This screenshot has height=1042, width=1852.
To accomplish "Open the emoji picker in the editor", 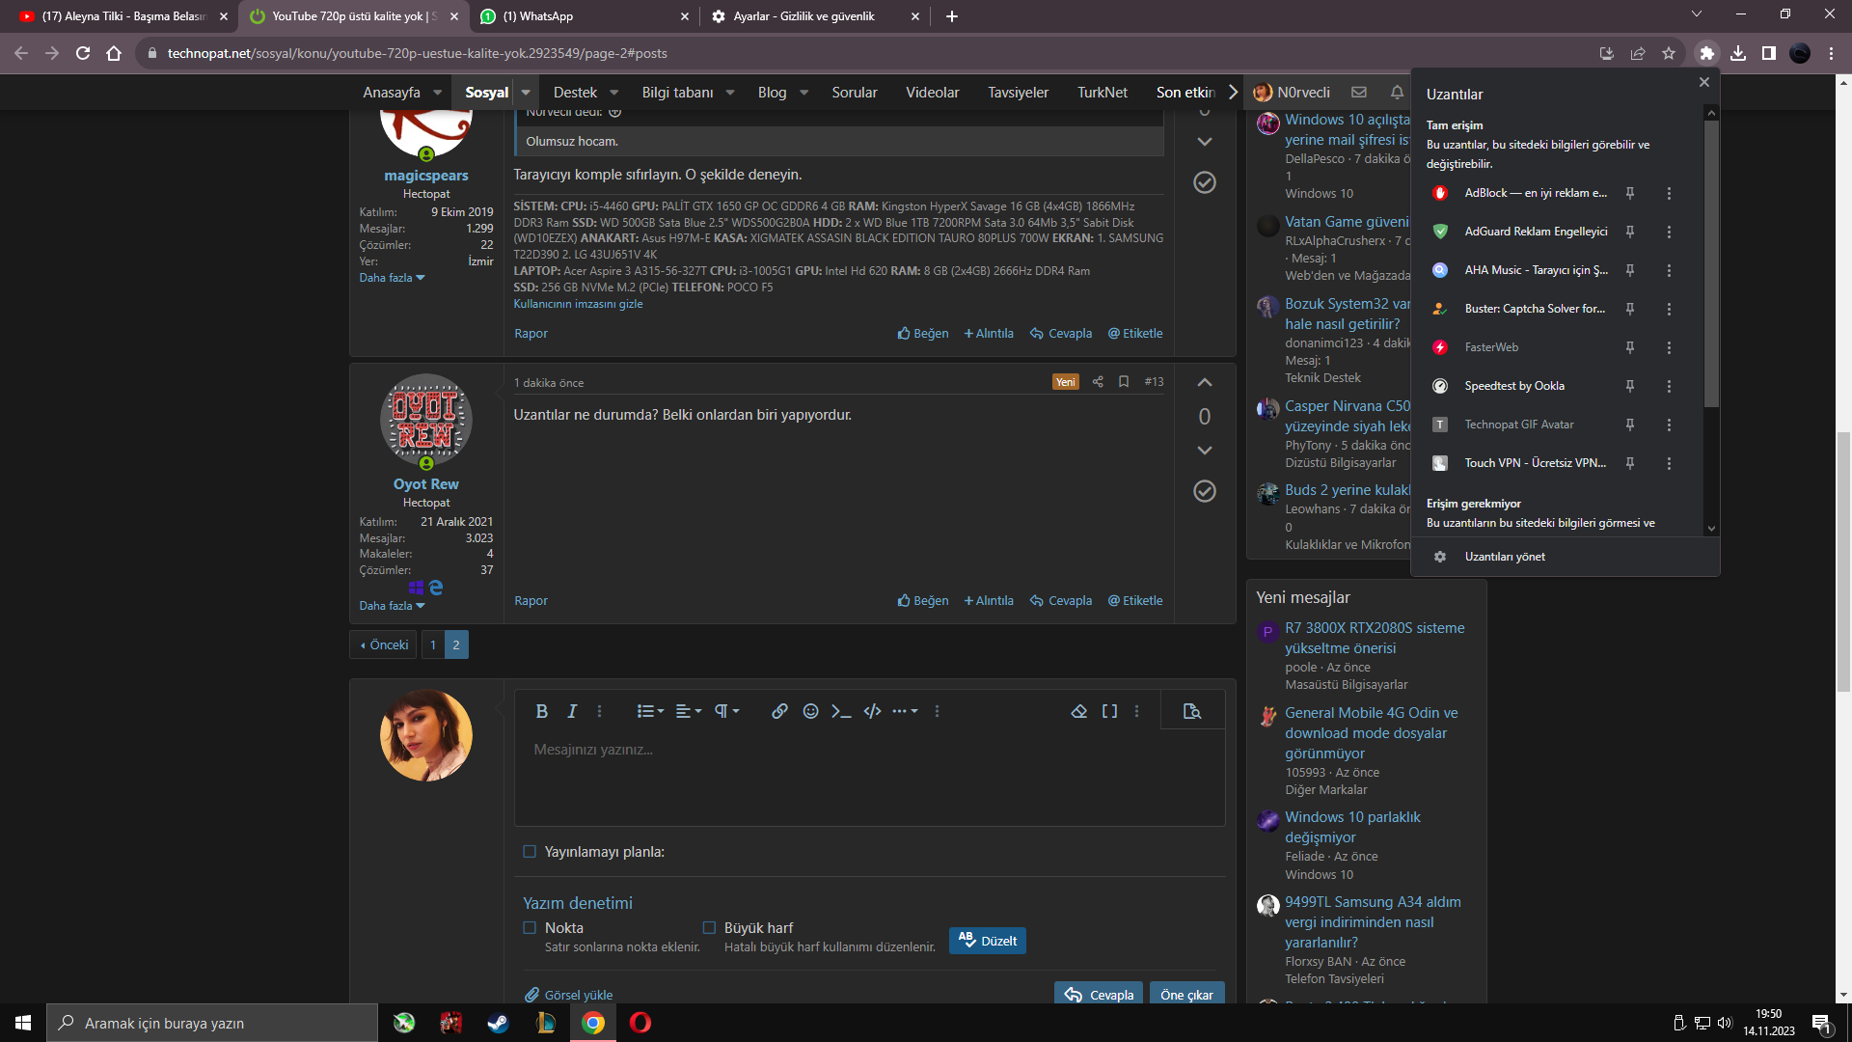I will tap(809, 711).
